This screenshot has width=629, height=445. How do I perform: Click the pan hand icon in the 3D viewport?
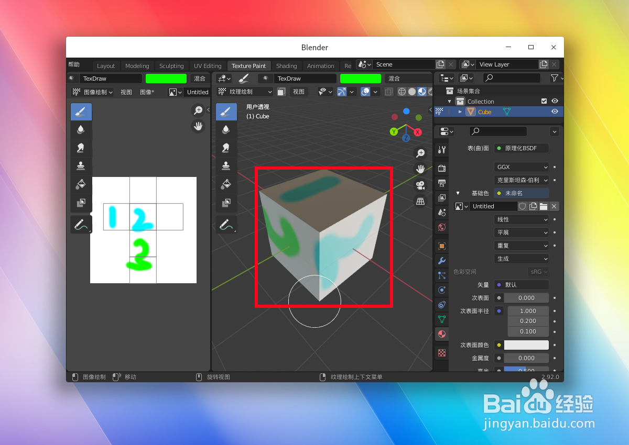(x=420, y=169)
